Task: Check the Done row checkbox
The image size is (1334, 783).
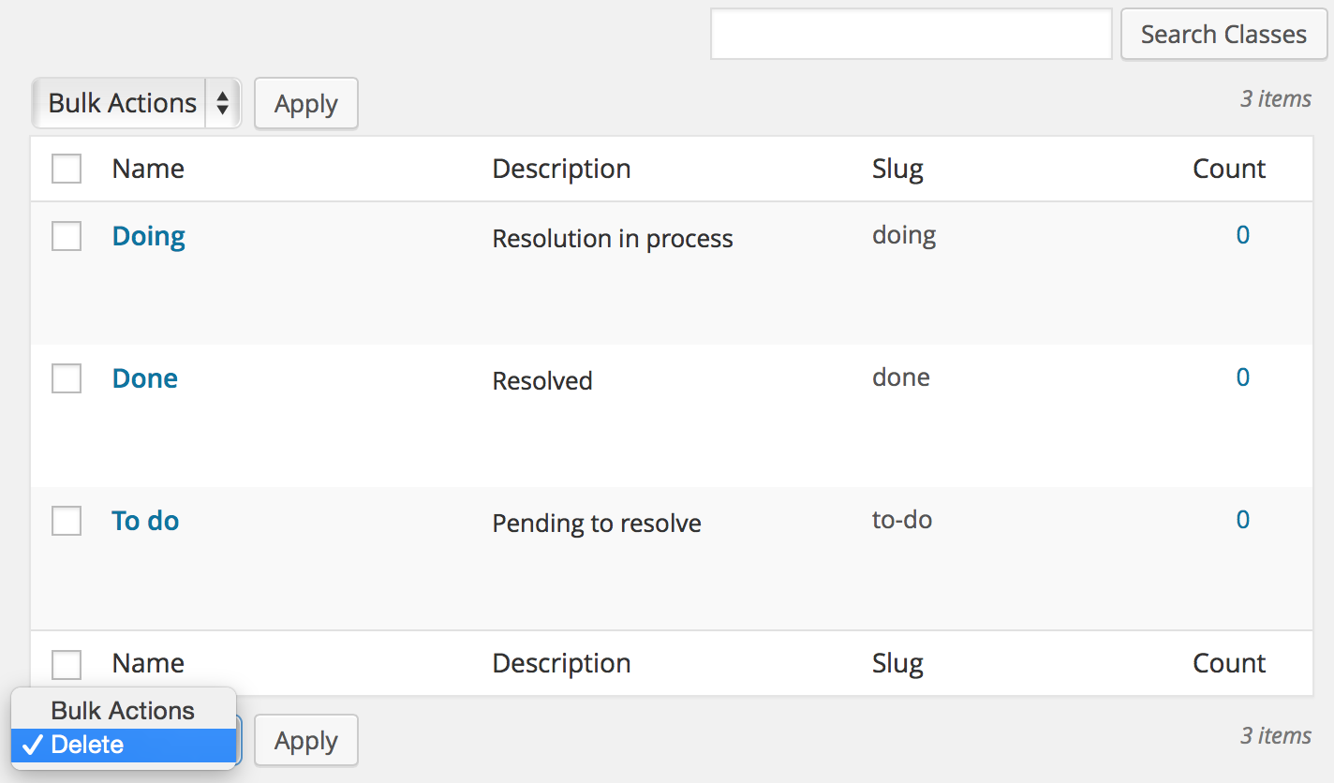Action: point(67,378)
